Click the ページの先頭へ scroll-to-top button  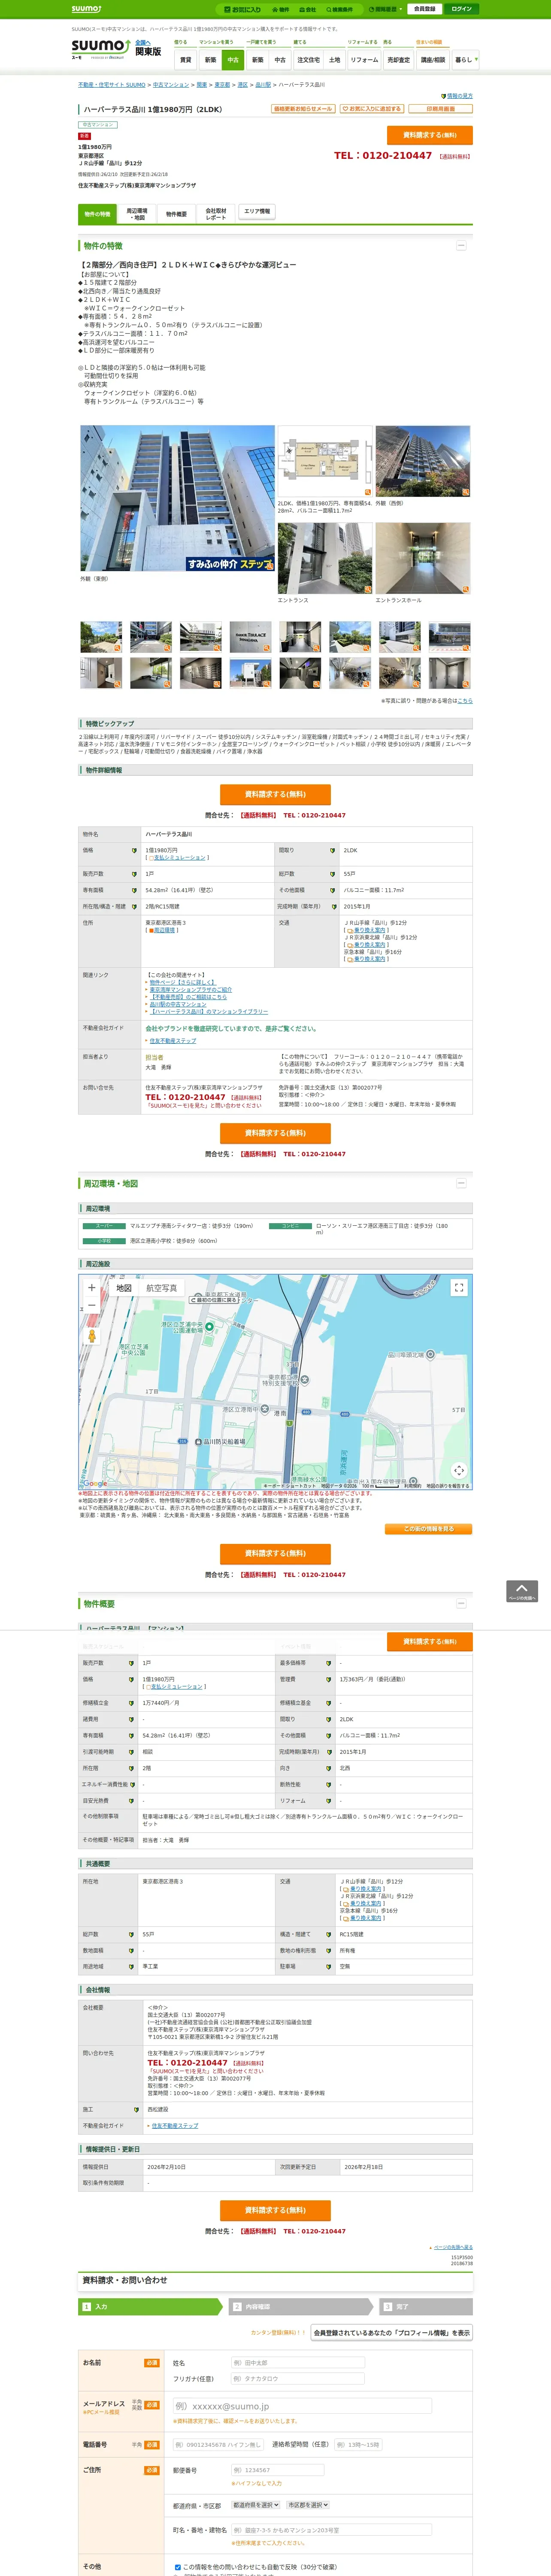click(522, 1591)
